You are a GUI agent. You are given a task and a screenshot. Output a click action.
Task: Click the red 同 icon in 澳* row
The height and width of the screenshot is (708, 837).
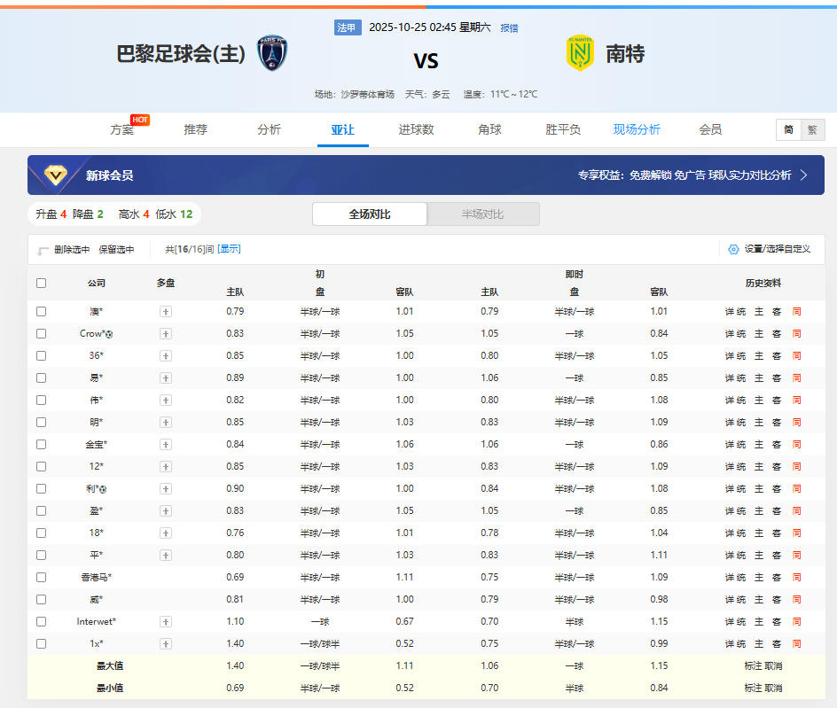(x=796, y=311)
